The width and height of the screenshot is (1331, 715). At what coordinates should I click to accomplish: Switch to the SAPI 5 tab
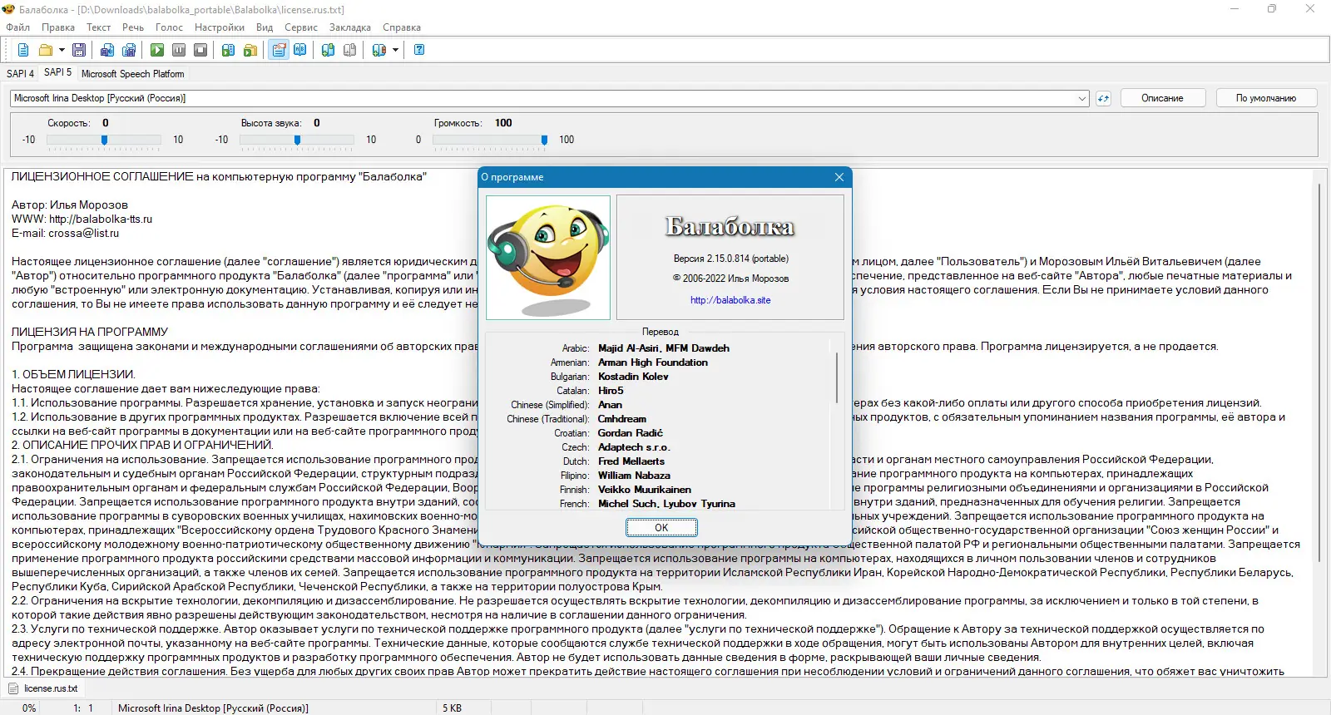(x=58, y=72)
